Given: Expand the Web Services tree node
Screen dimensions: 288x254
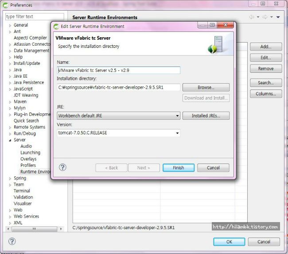Looking at the screenshot, I should coord(10,217).
